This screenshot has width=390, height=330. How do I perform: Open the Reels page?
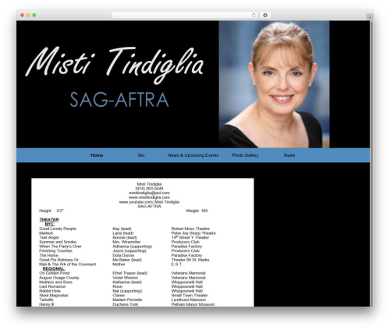[289, 155]
